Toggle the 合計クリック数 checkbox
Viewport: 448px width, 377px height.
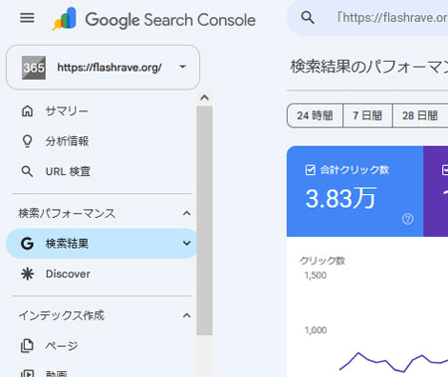click(x=310, y=170)
